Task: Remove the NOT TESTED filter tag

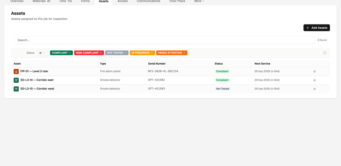Action: coord(125,53)
